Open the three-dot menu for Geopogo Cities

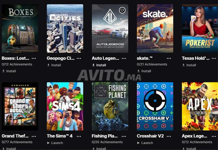coord(79,59)
